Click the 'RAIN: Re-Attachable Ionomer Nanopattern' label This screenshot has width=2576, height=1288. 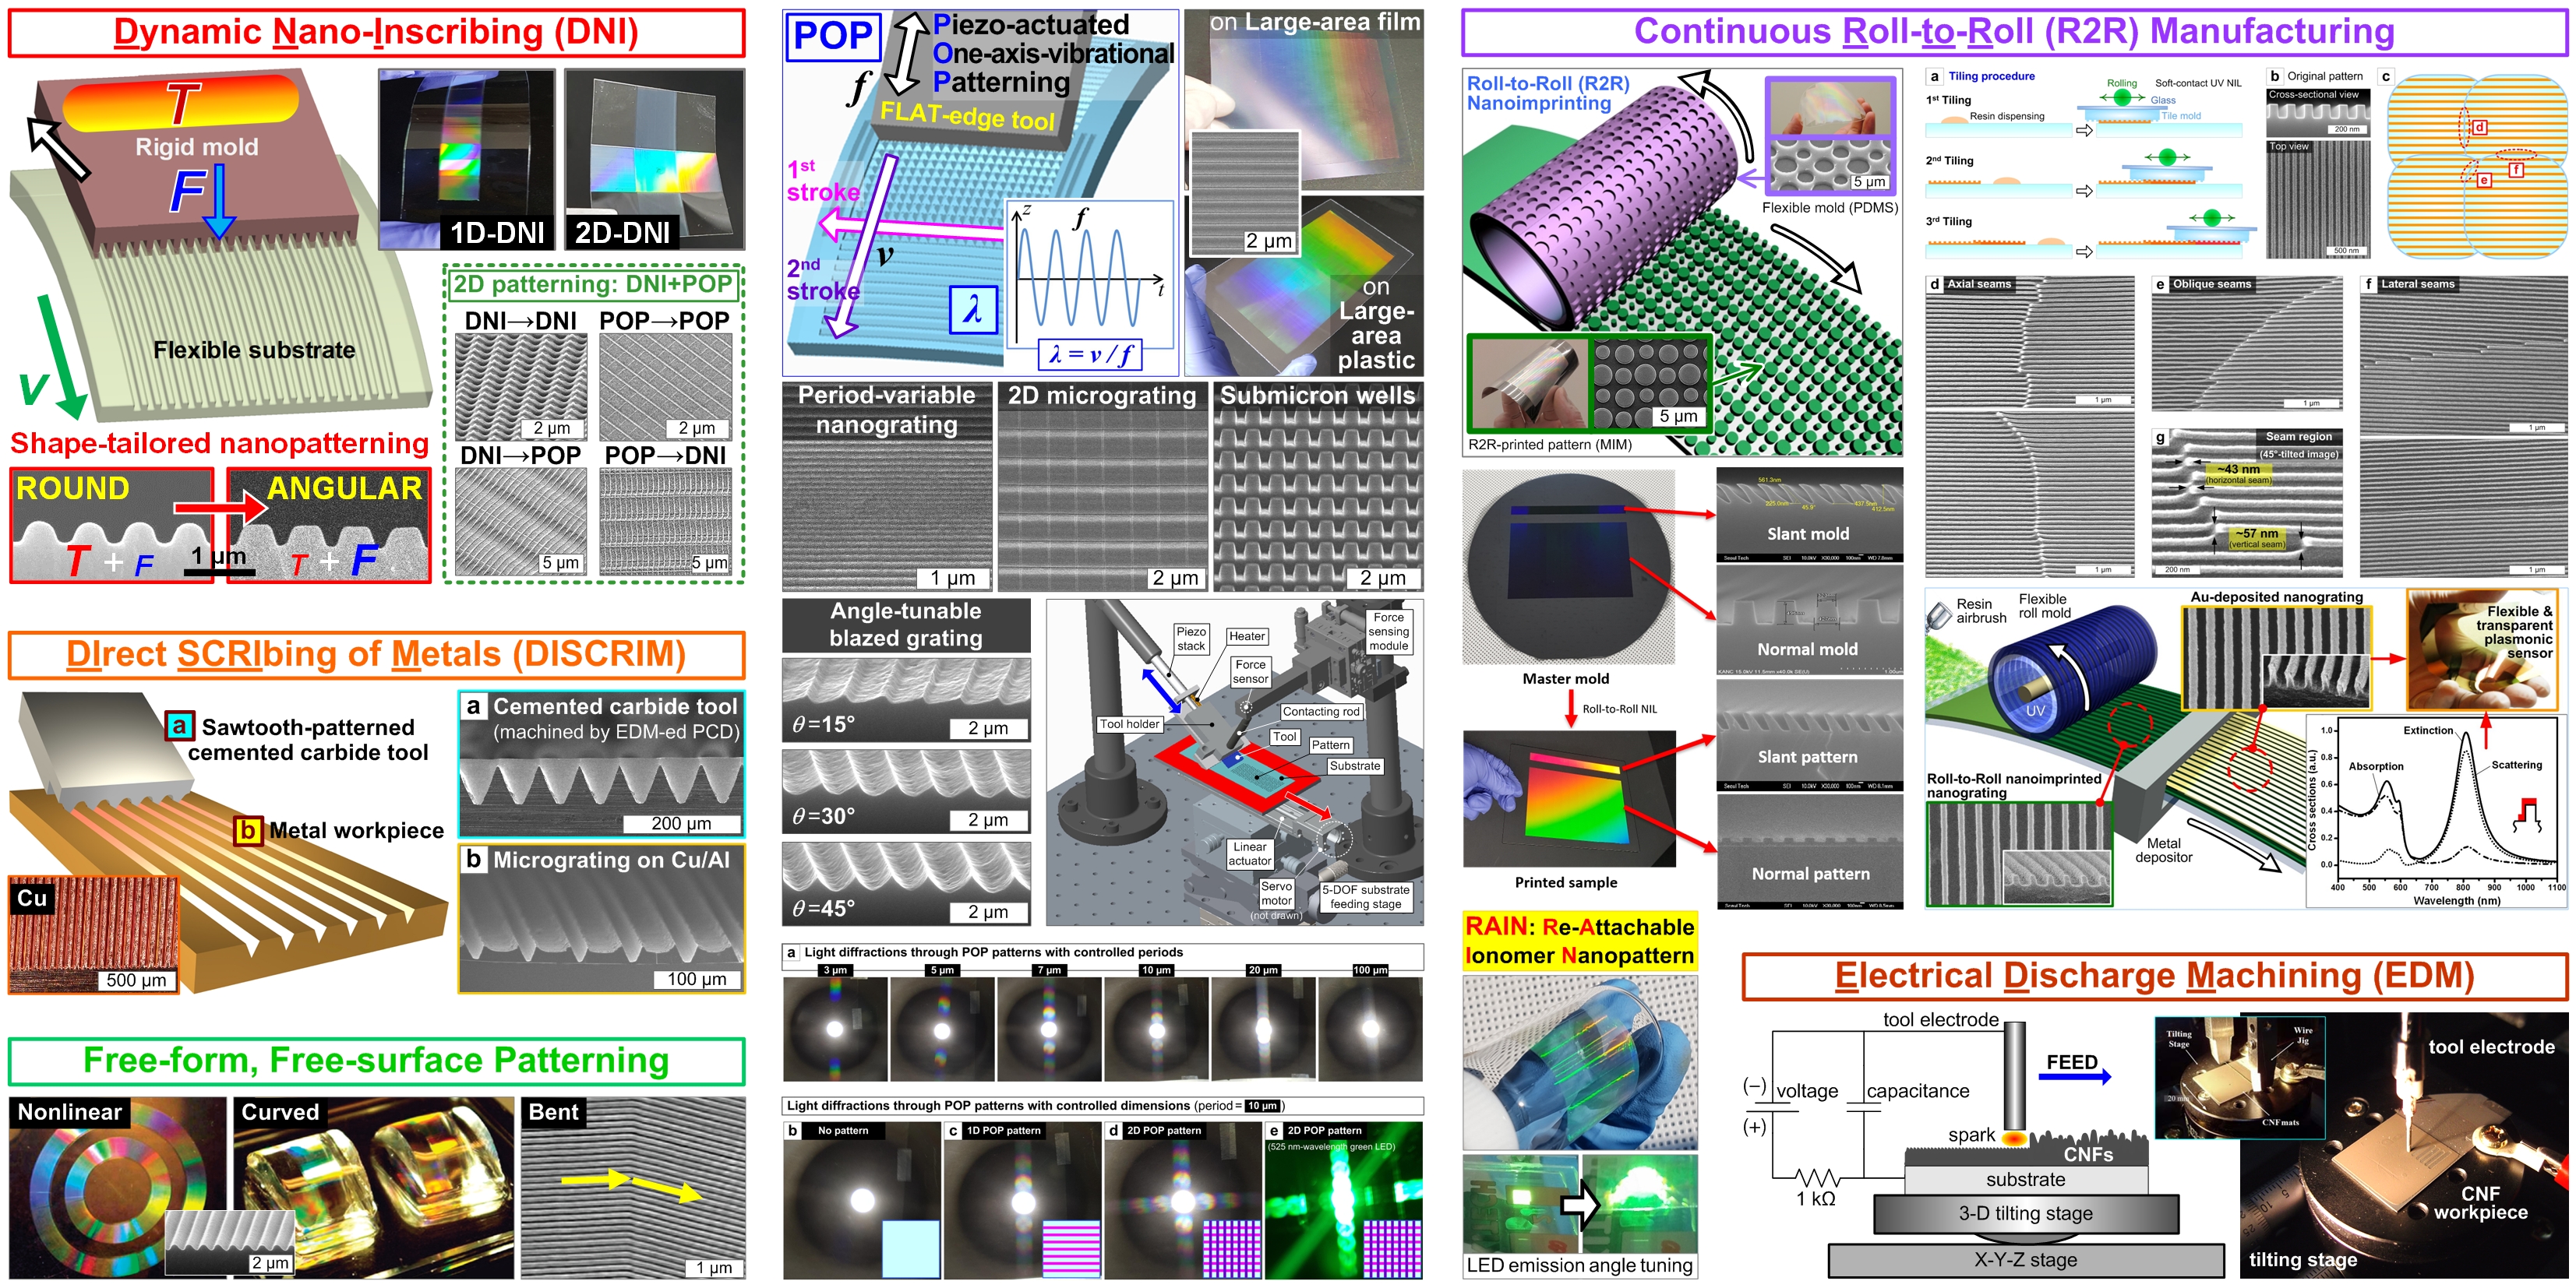pos(1579,941)
